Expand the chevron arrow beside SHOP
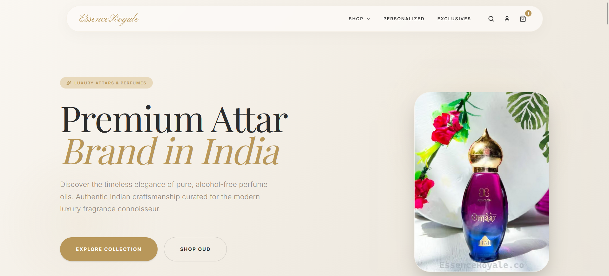The height and width of the screenshot is (276, 609). pos(368,19)
